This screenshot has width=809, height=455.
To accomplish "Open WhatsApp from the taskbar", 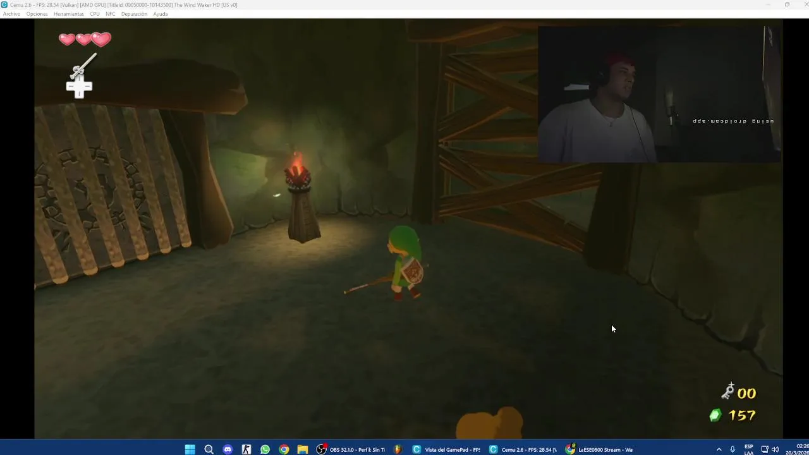I will pos(265,449).
